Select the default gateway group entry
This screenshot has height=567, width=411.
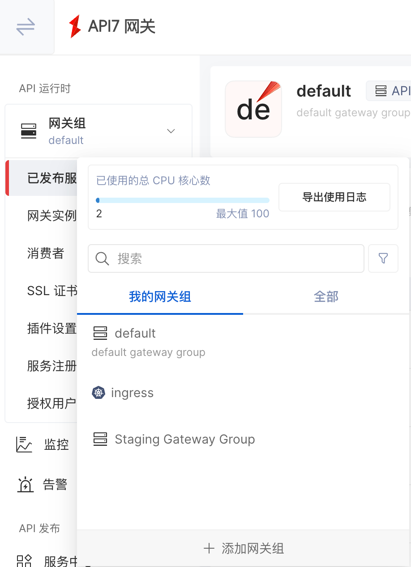(x=135, y=334)
